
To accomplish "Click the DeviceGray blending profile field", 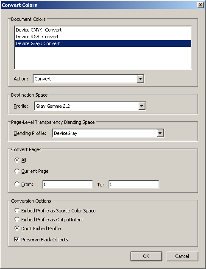I will click(108, 133).
